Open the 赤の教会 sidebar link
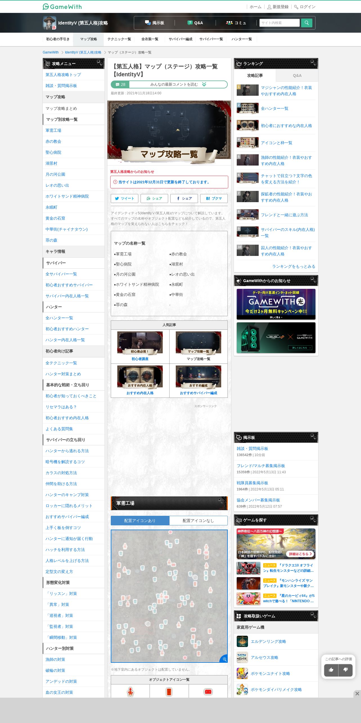 (x=74, y=141)
